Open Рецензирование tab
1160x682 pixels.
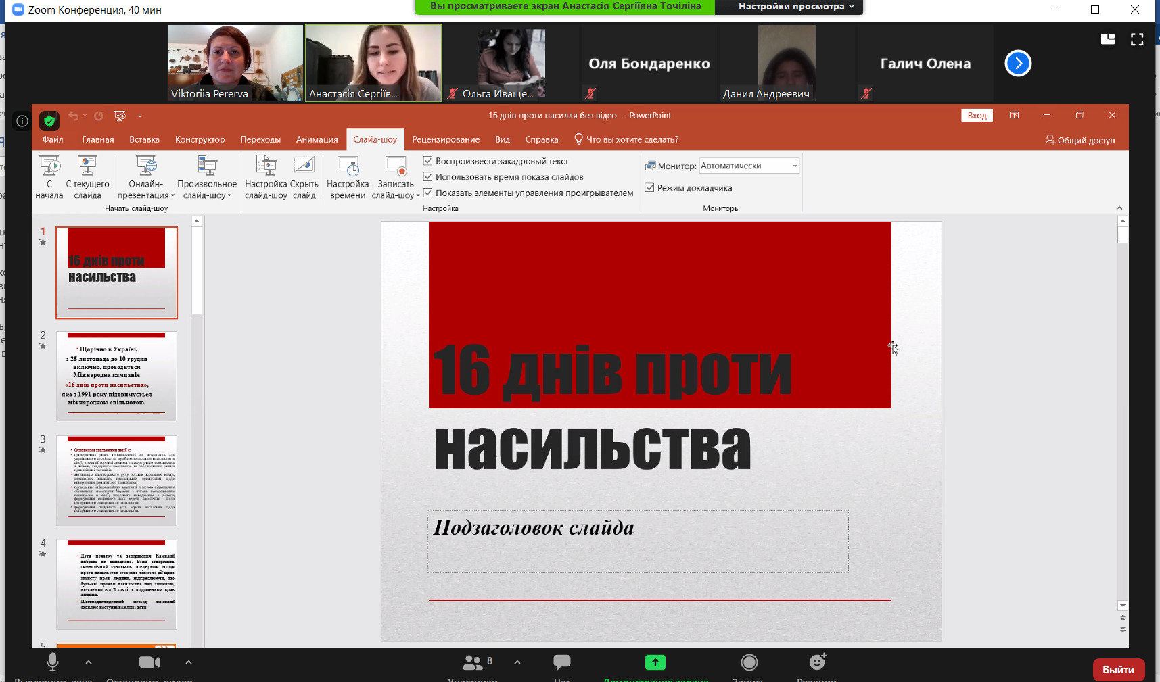446,140
